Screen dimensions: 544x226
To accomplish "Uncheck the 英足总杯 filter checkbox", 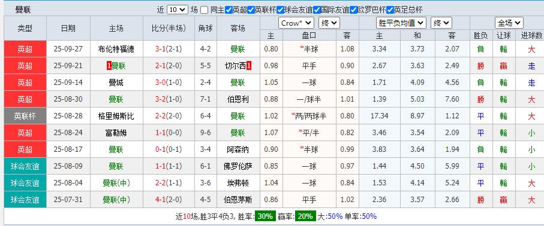I will click(x=390, y=10).
